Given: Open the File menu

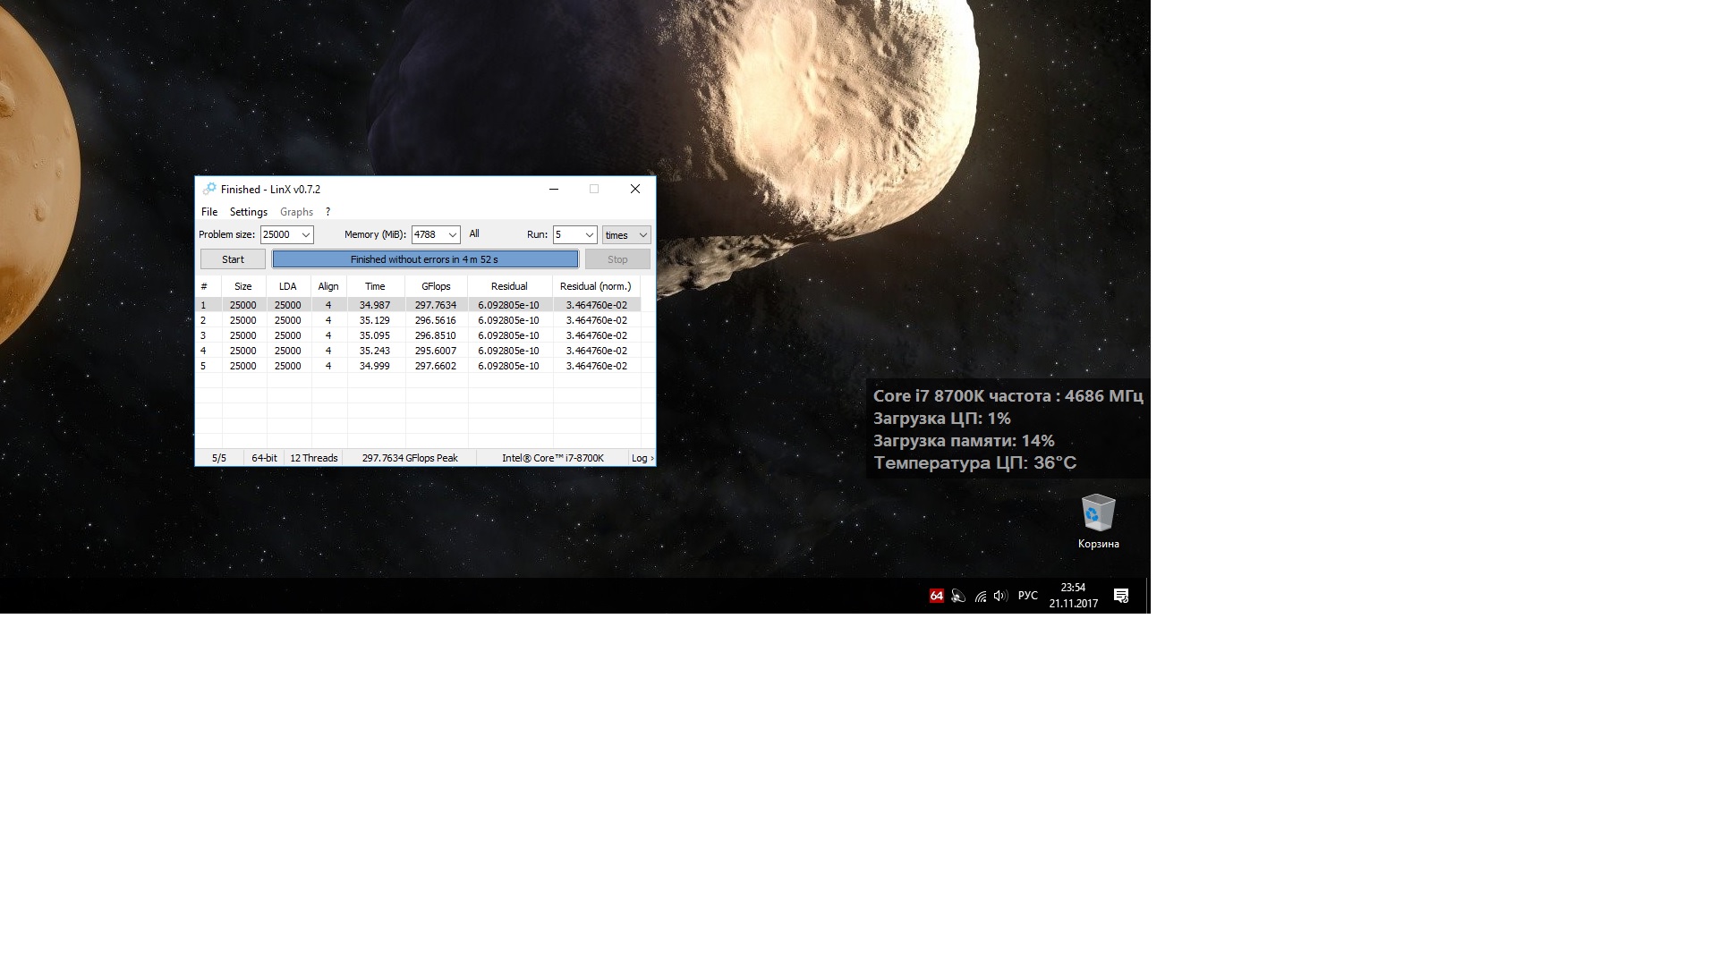Looking at the screenshot, I should [x=209, y=212].
